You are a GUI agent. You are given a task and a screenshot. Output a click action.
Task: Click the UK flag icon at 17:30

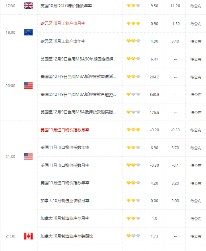[28, 6]
